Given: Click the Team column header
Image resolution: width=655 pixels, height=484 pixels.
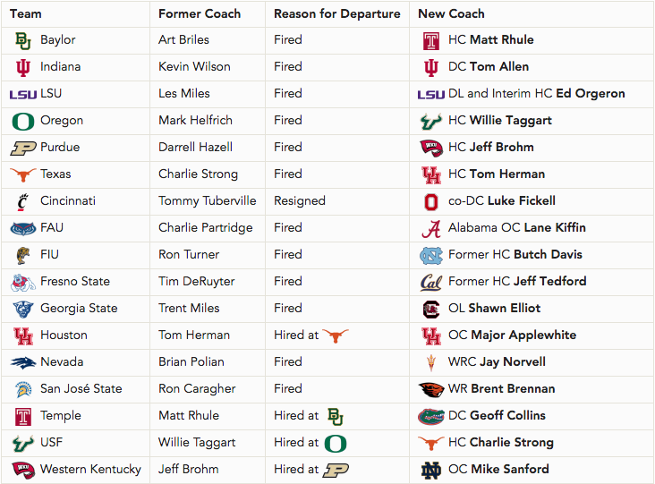Looking at the screenshot, I should pos(26,13).
